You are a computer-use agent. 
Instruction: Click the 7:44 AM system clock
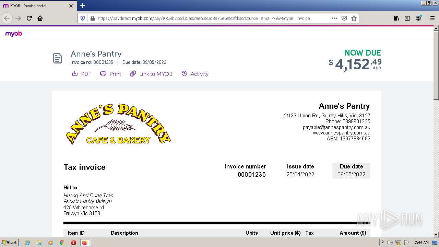(422, 243)
